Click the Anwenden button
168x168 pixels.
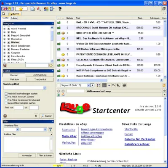coord(27,155)
